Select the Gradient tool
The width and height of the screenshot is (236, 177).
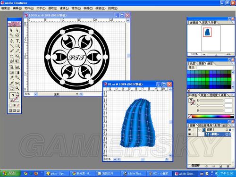[17, 73]
